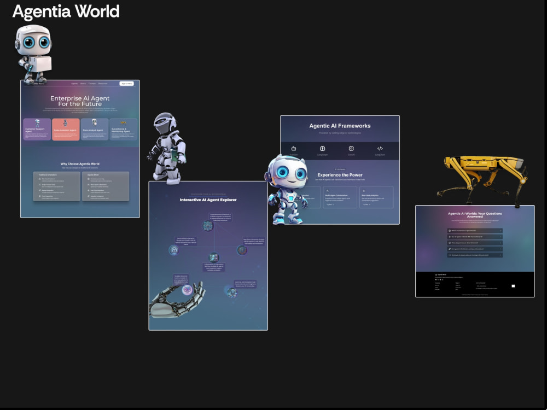Click the email input field in footer newsletter
Viewport: 547px width, 410px height.
tap(493, 286)
